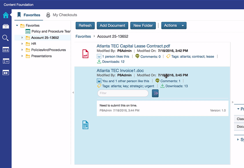Viewport: 244px width, 168px height.
Task: Collapse the Favorites tree node
Action: [17, 25]
